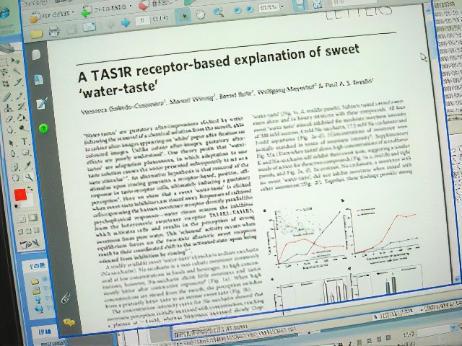The height and width of the screenshot is (346, 462).
Task: Open the Signatures panel with the pen icon
Action: point(40,103)
